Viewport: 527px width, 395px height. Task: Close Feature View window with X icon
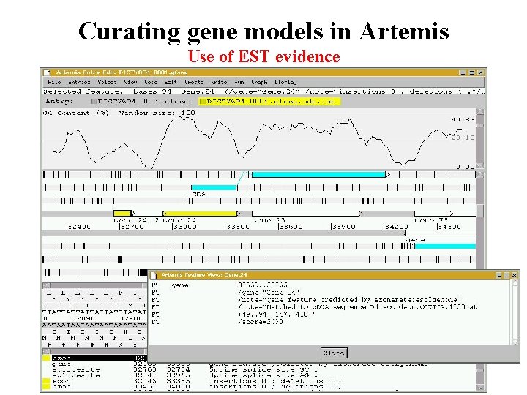(515, 275)
